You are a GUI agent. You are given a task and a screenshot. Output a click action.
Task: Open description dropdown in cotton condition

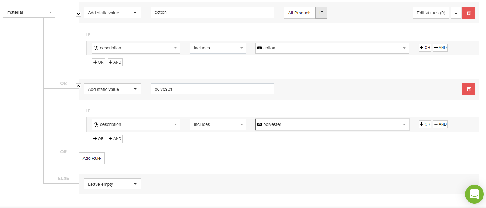136,48
